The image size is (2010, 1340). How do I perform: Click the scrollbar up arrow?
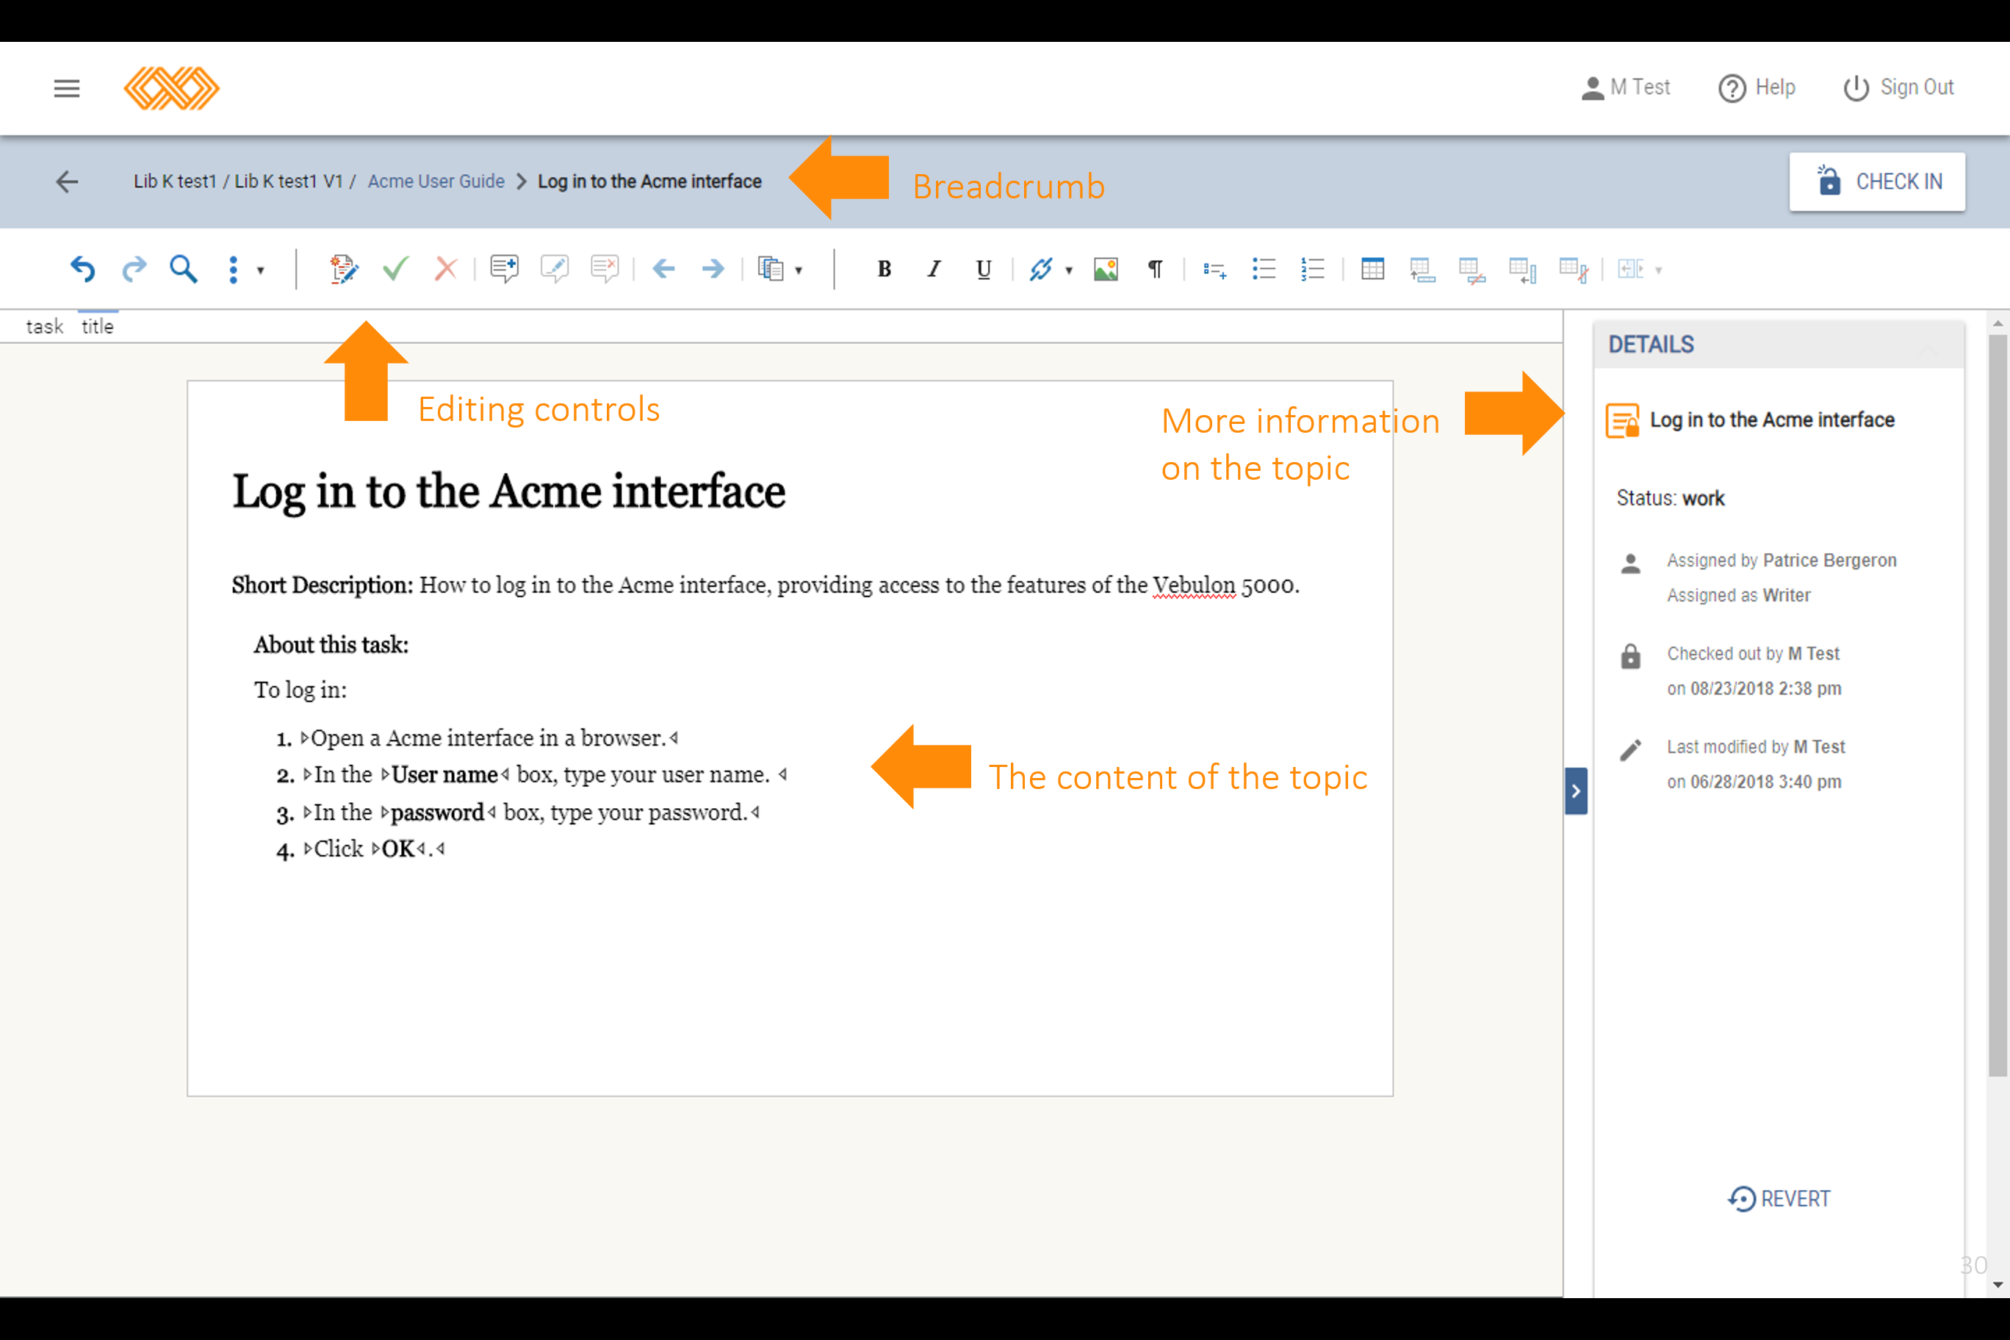click(1998, 324)
